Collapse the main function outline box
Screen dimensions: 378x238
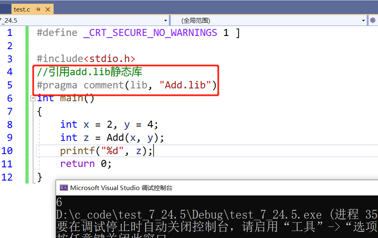pos(33,98)
